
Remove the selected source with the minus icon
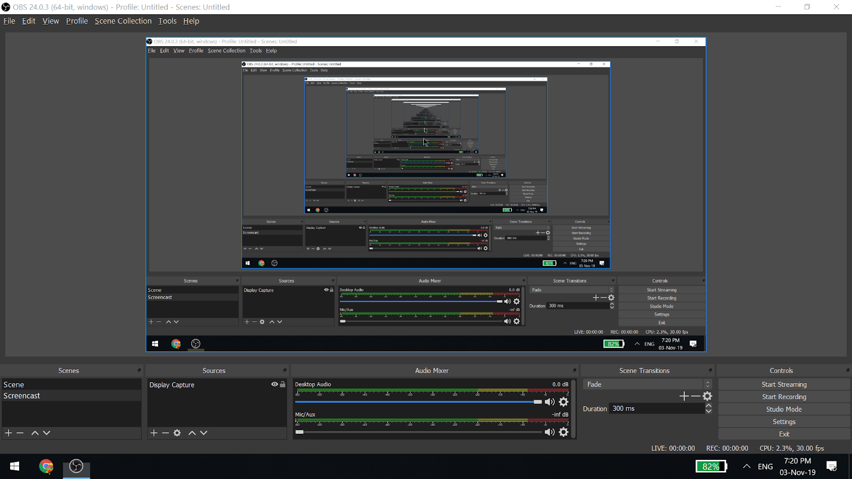166,433
